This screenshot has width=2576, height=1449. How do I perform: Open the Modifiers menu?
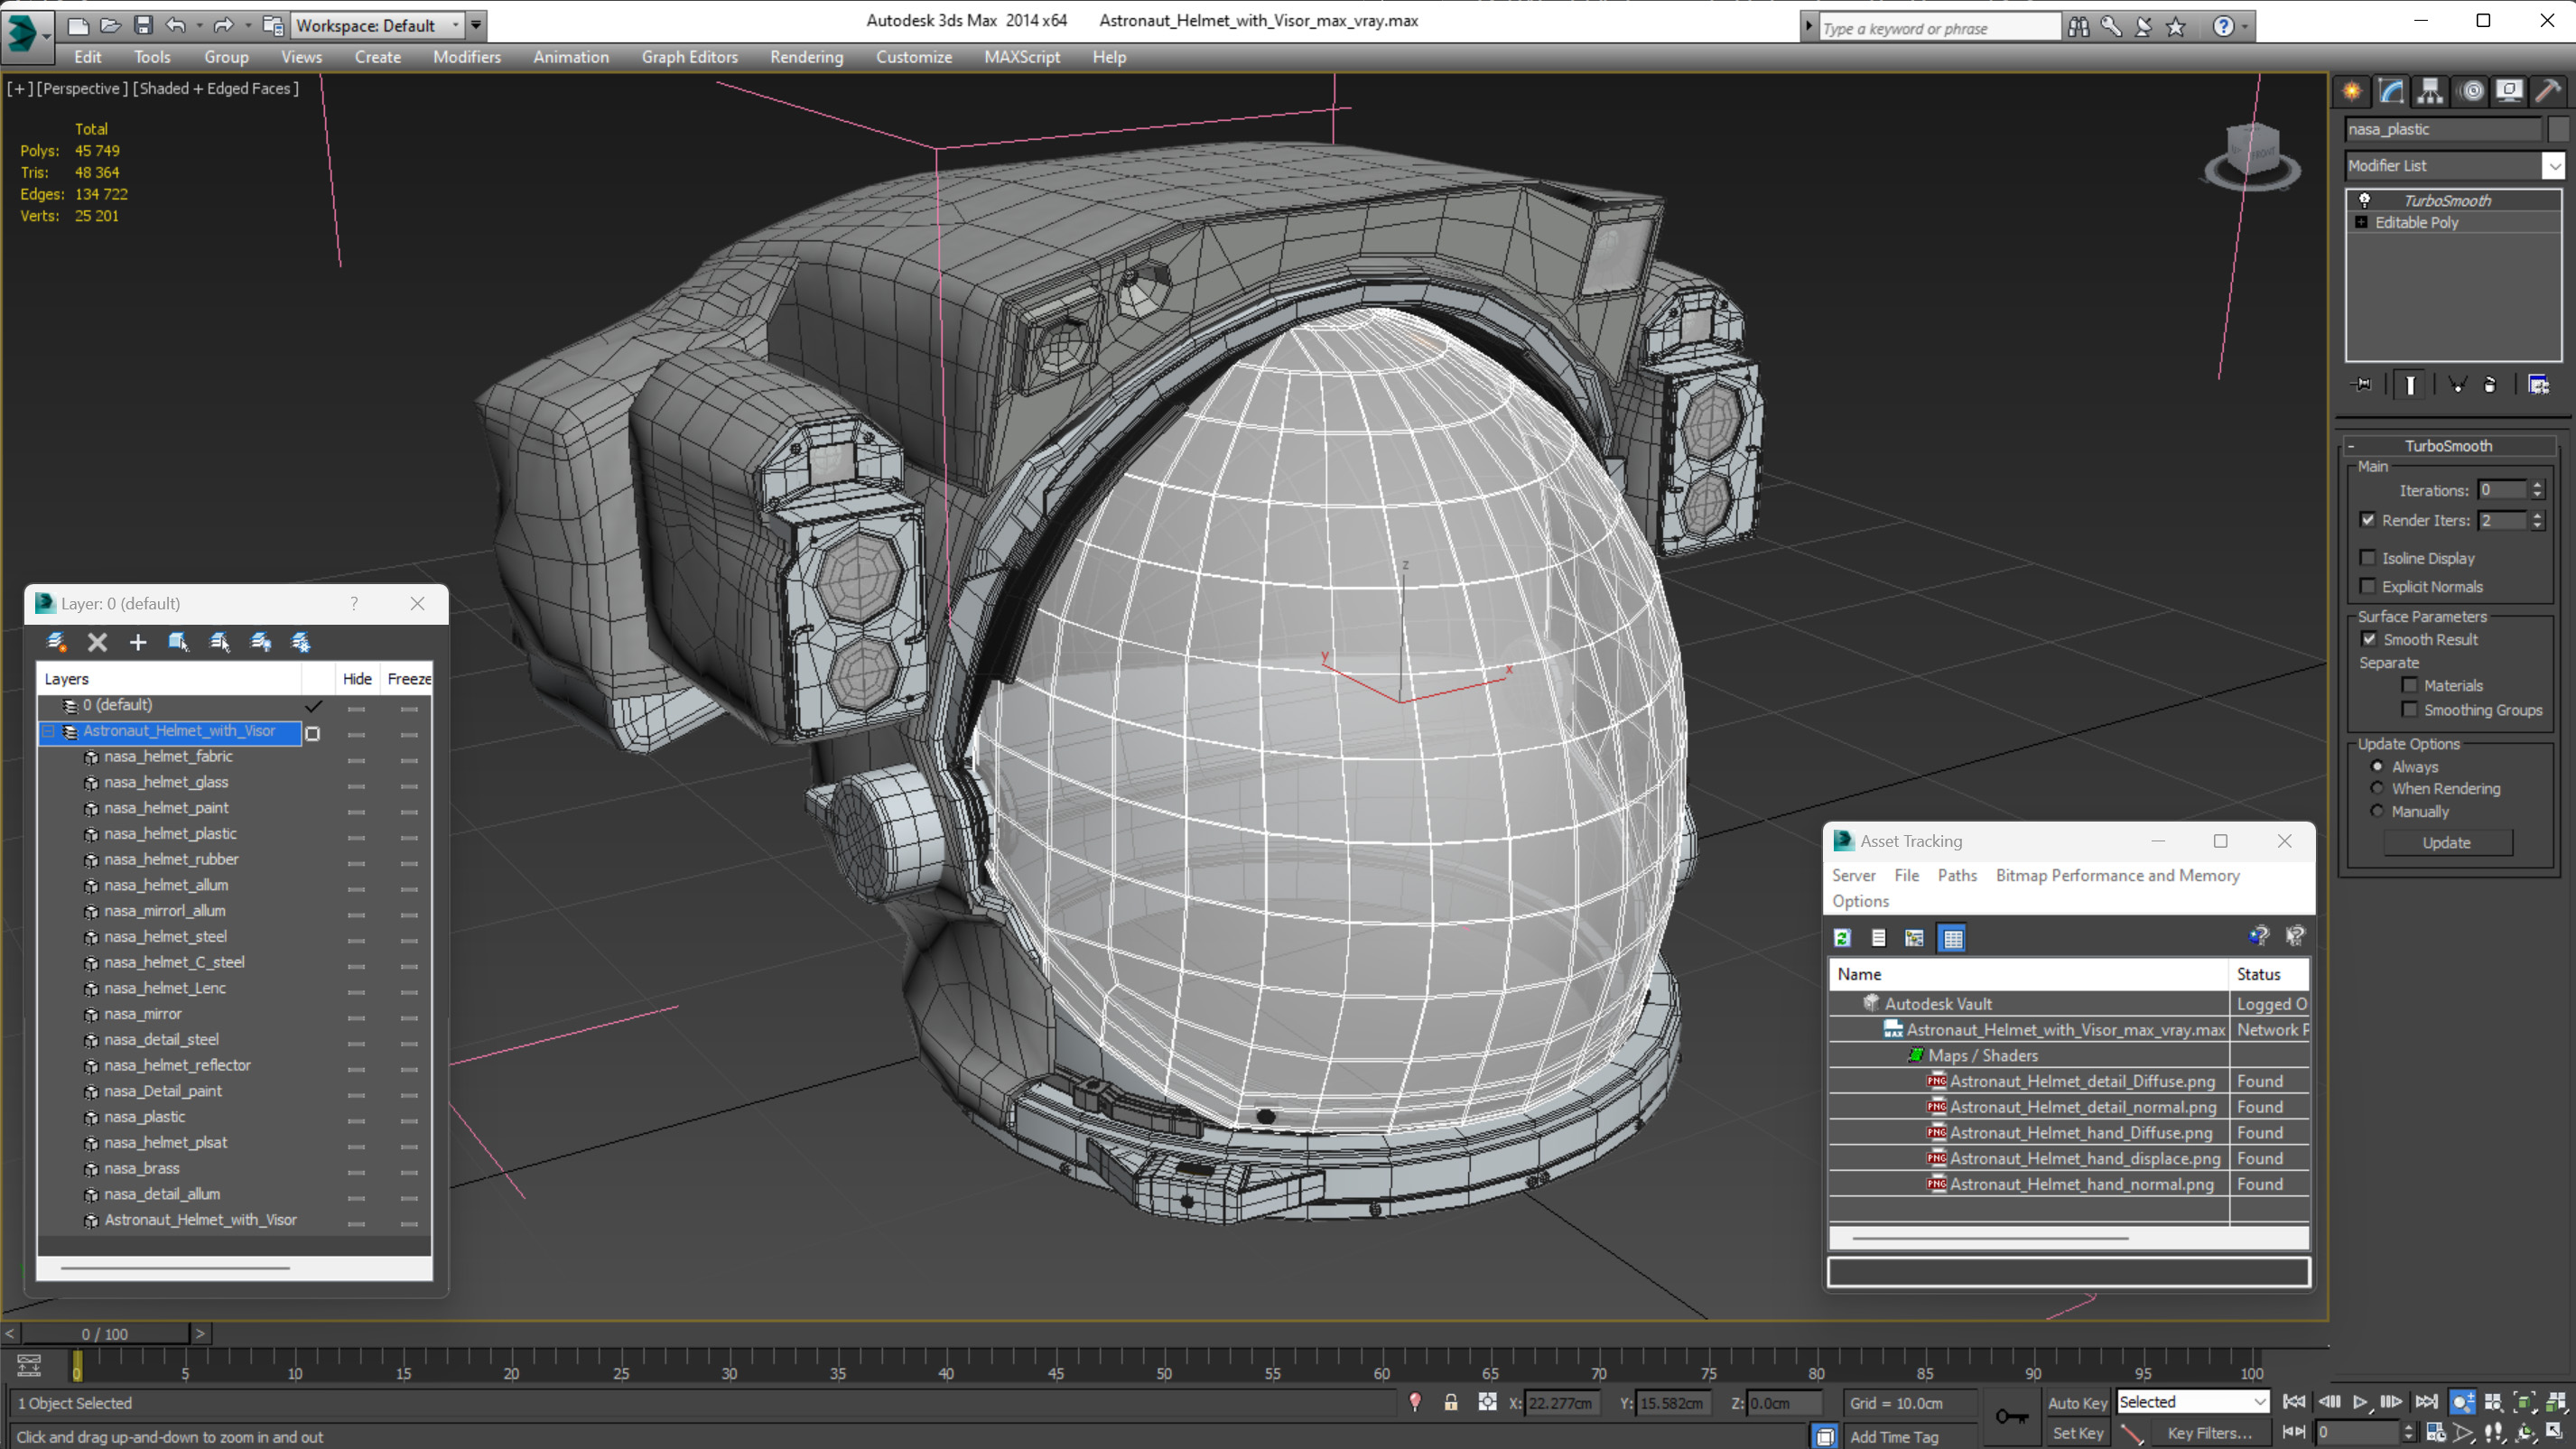467,57
